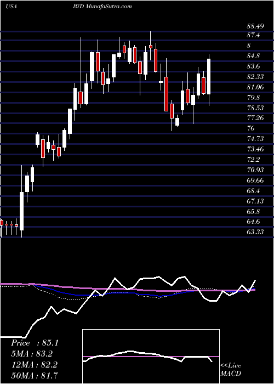Select the 81.06 axis value
This screenshot has height=384, width=274.
(x=255, y=87)
